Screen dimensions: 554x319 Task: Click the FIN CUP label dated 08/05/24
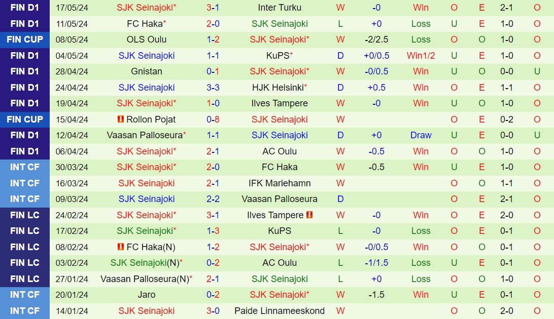(25, 39)
